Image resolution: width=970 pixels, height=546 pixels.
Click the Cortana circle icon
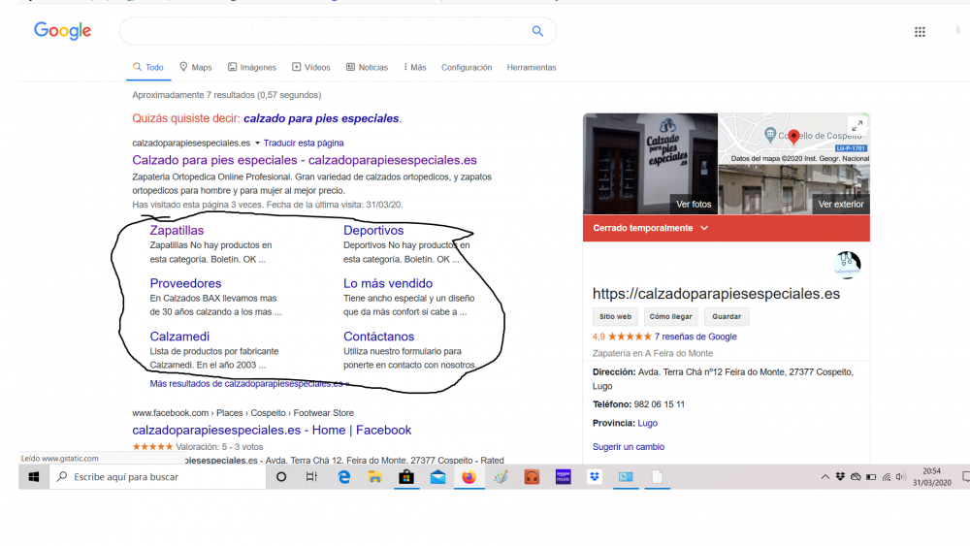pos(281,477)
